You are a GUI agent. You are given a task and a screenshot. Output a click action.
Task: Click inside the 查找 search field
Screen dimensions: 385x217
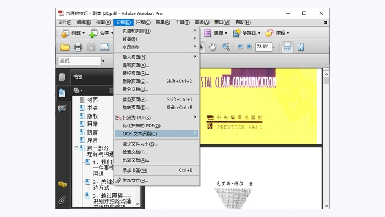[x=80, y=61]
